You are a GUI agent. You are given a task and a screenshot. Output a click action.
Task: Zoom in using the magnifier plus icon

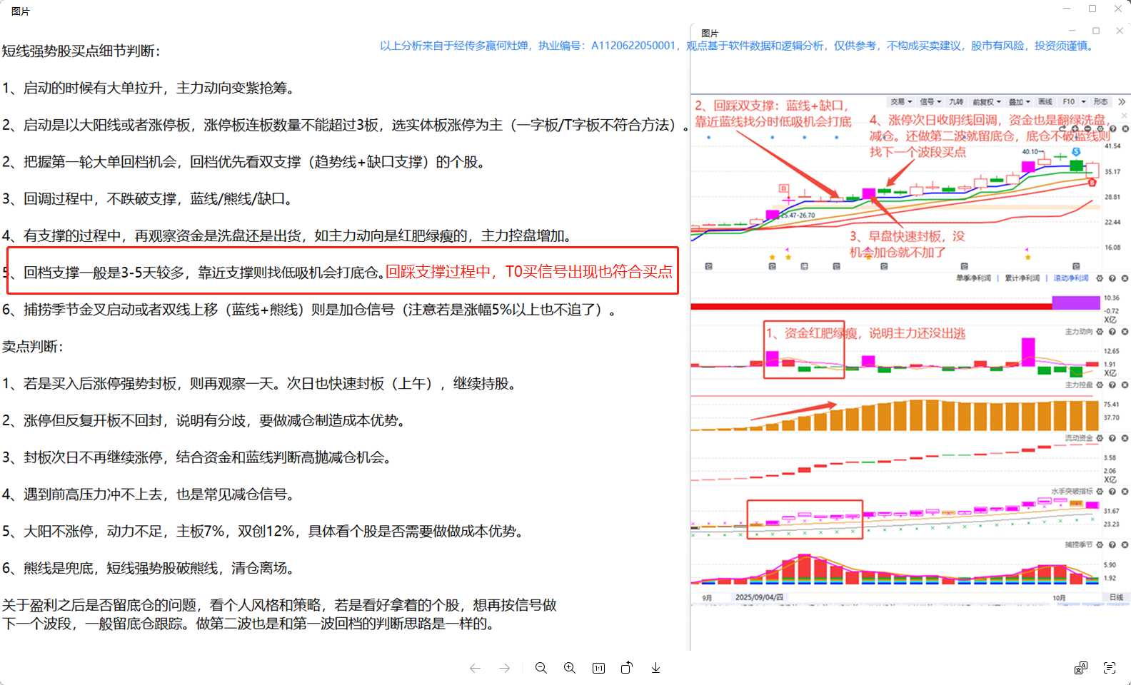(x=570, y=668)
